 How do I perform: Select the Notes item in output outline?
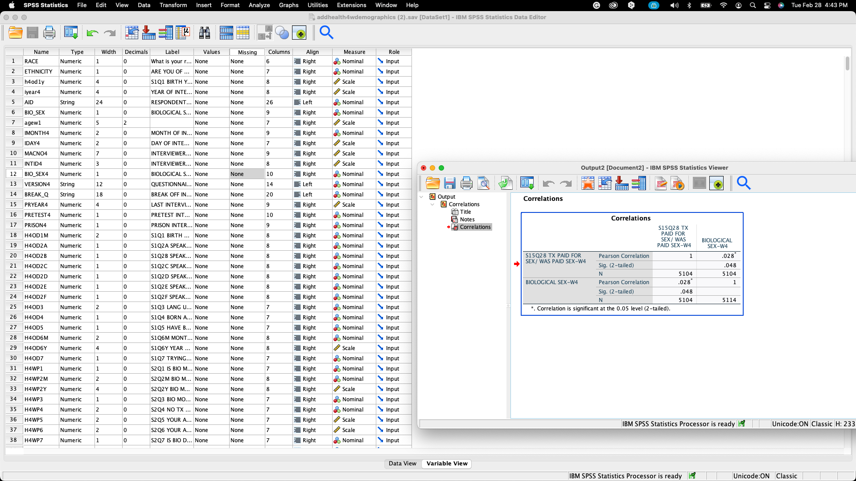coord(467,220)
